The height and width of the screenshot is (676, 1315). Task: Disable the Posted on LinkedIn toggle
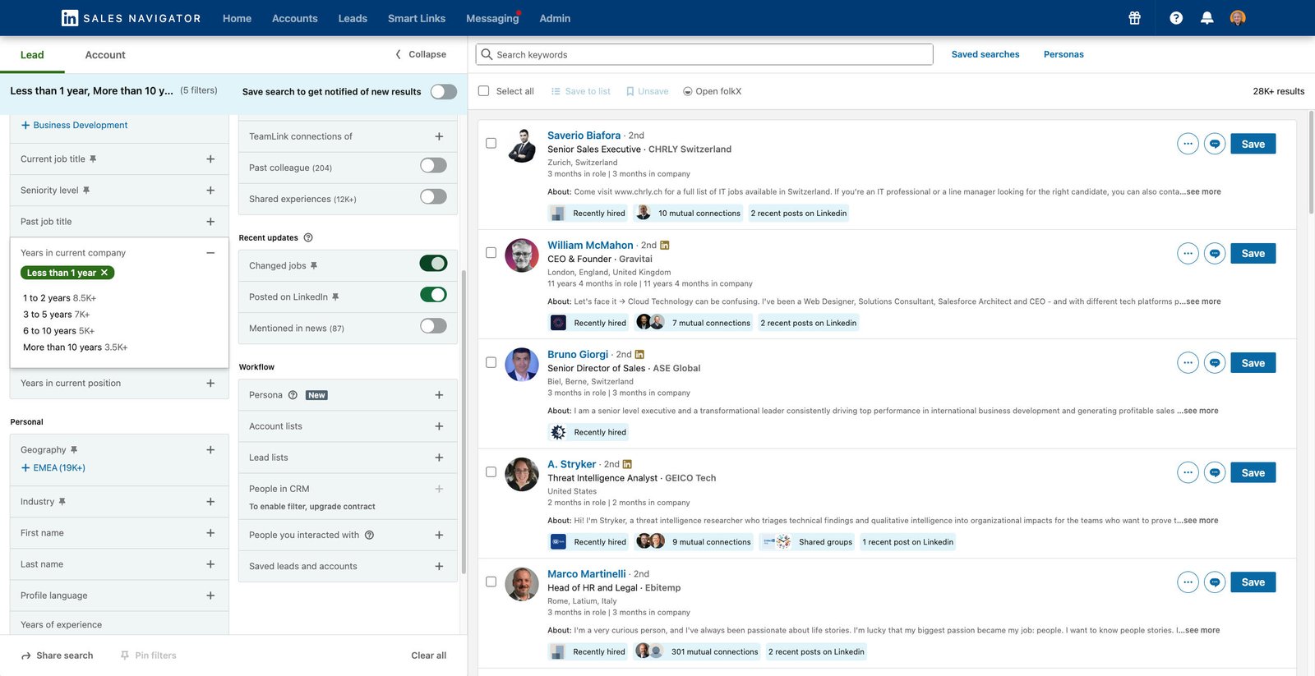pyautogui.click(x=433, y=295)
